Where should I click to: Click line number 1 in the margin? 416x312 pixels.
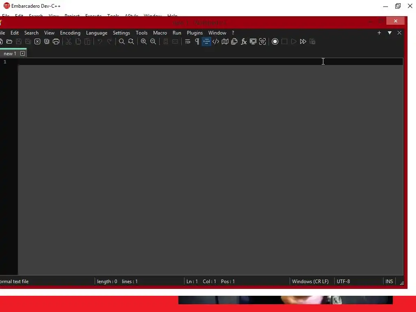click(x=5, y=62)
